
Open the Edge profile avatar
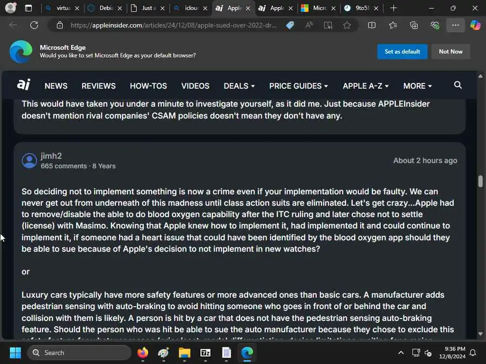tap(10, 8)
